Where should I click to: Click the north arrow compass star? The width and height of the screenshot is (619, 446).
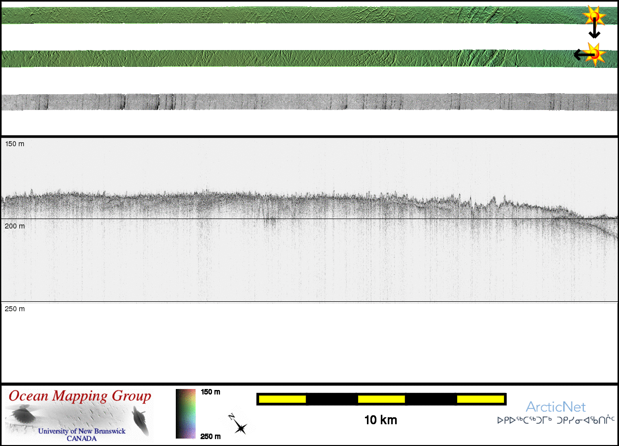tap(239, 426)
